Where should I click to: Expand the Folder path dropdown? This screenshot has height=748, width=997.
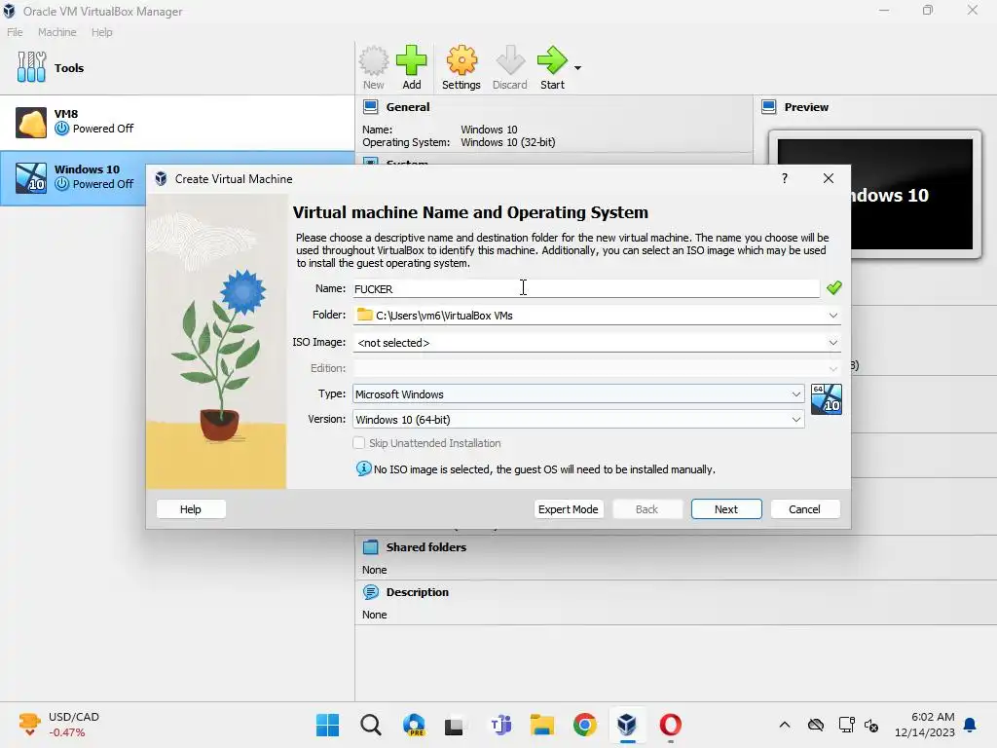(x=833, y=316)
